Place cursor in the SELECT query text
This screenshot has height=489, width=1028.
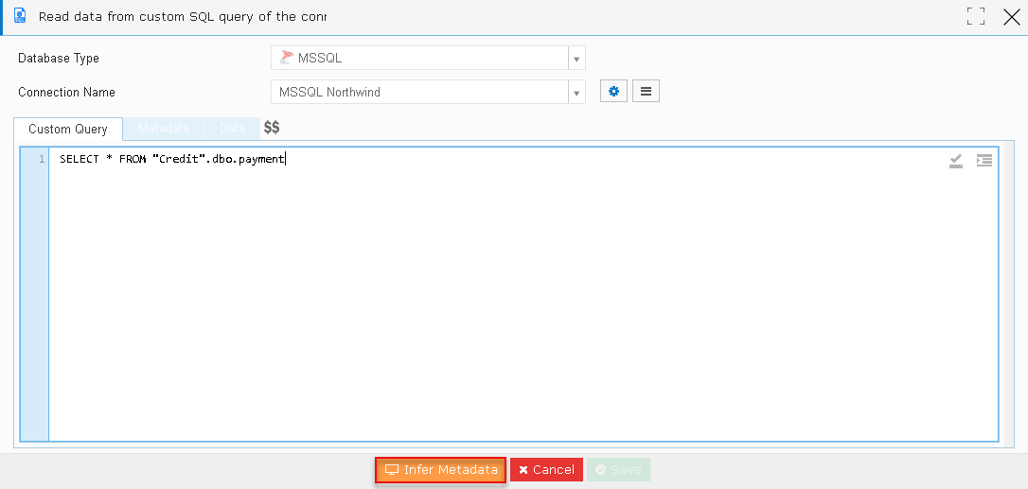point(171,159)
